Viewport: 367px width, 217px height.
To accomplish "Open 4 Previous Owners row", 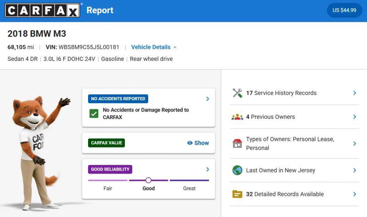I will click(x=295, y=117).
